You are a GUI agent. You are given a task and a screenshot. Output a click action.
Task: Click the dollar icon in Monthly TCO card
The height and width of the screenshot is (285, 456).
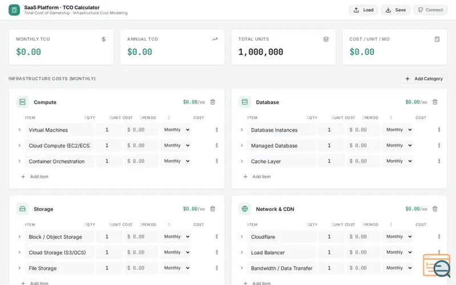click(x=104, y=39)
